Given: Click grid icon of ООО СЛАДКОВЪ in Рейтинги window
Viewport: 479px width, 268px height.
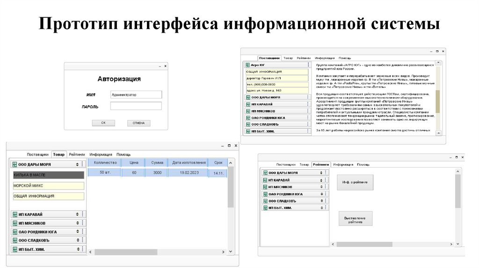Looking at the screenshot, I should click(x=265, y=201).
